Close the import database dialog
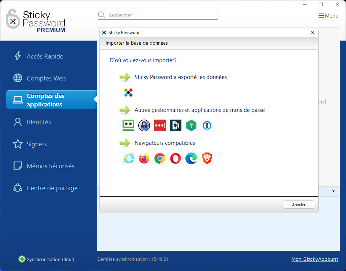Viewport: 346px width, 271px height. tap(312, 33)
